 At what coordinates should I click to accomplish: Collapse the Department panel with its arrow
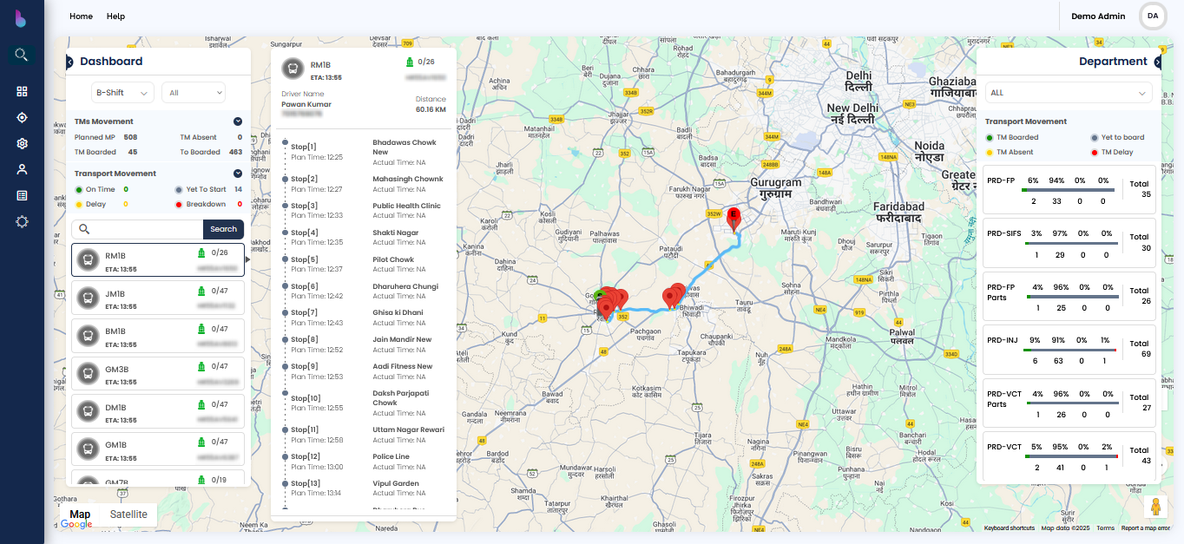tap(1157, 62)
